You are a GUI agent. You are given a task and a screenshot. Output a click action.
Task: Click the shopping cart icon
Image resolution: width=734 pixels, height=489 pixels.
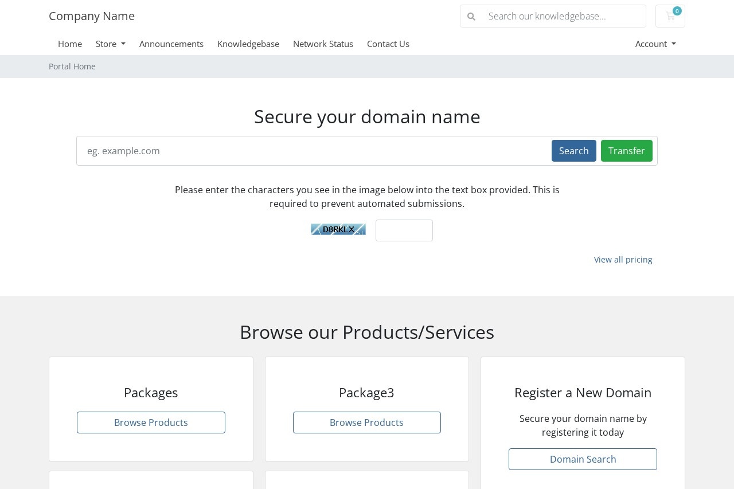(670, 16)
